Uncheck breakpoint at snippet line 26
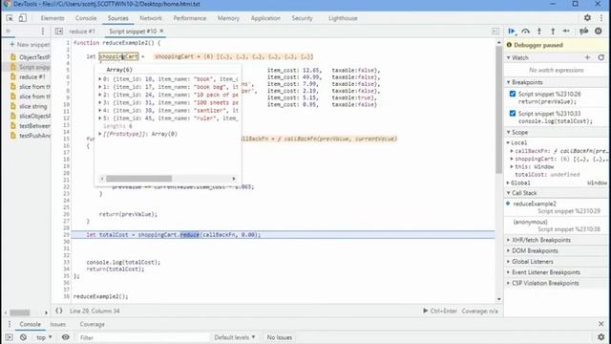Screen dimensions: 611x344 513,94
